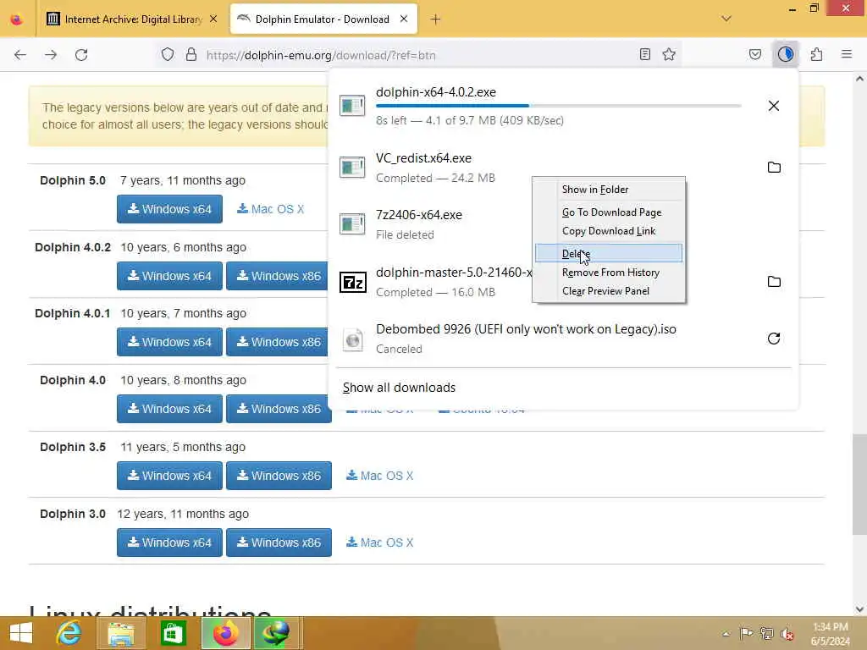Click the dolphin-x64-4.0.2.exe download progress bar
The height and width of the screenshot is (650, 867).
[559, 106]
